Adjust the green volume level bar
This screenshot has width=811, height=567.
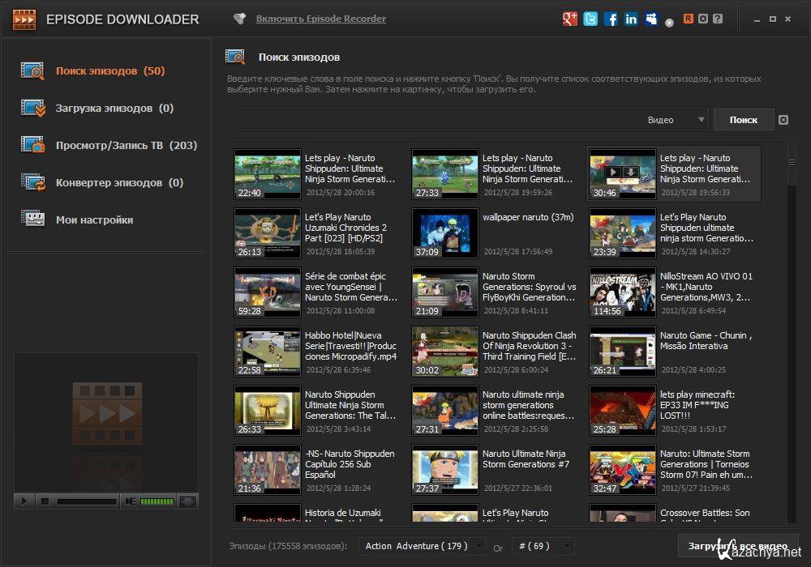coord(157,501)
